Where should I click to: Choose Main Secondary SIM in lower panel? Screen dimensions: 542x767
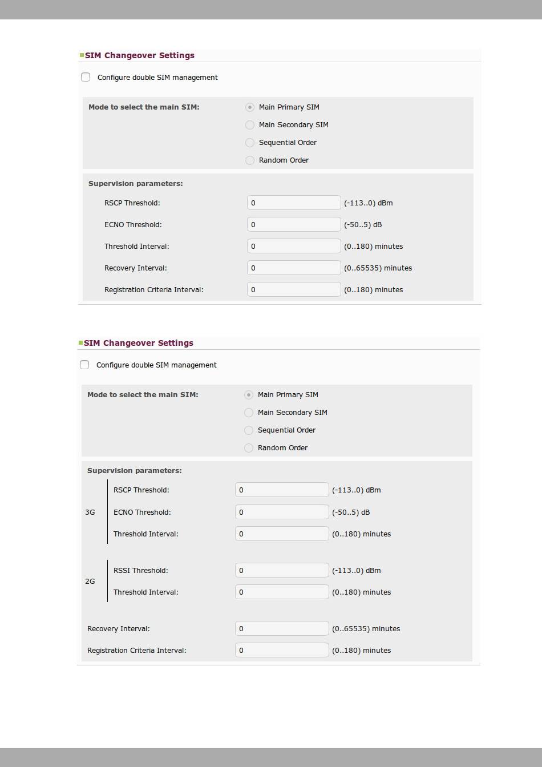pyautogui.click(x=249, y=413)
